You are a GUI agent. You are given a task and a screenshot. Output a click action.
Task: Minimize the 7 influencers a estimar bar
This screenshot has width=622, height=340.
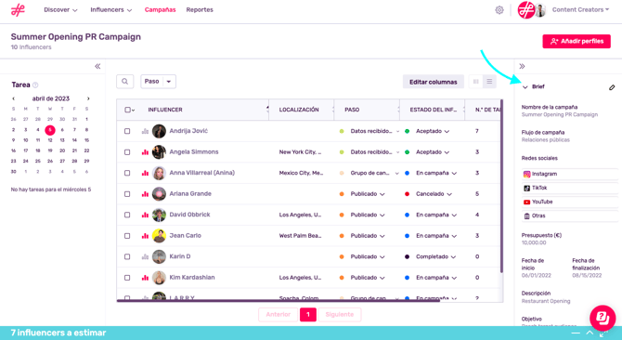point(576,333)
